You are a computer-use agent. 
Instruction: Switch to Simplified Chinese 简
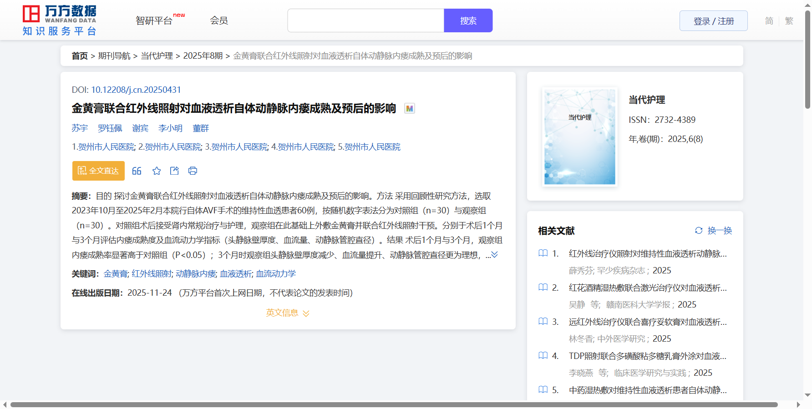pos(769,21)
